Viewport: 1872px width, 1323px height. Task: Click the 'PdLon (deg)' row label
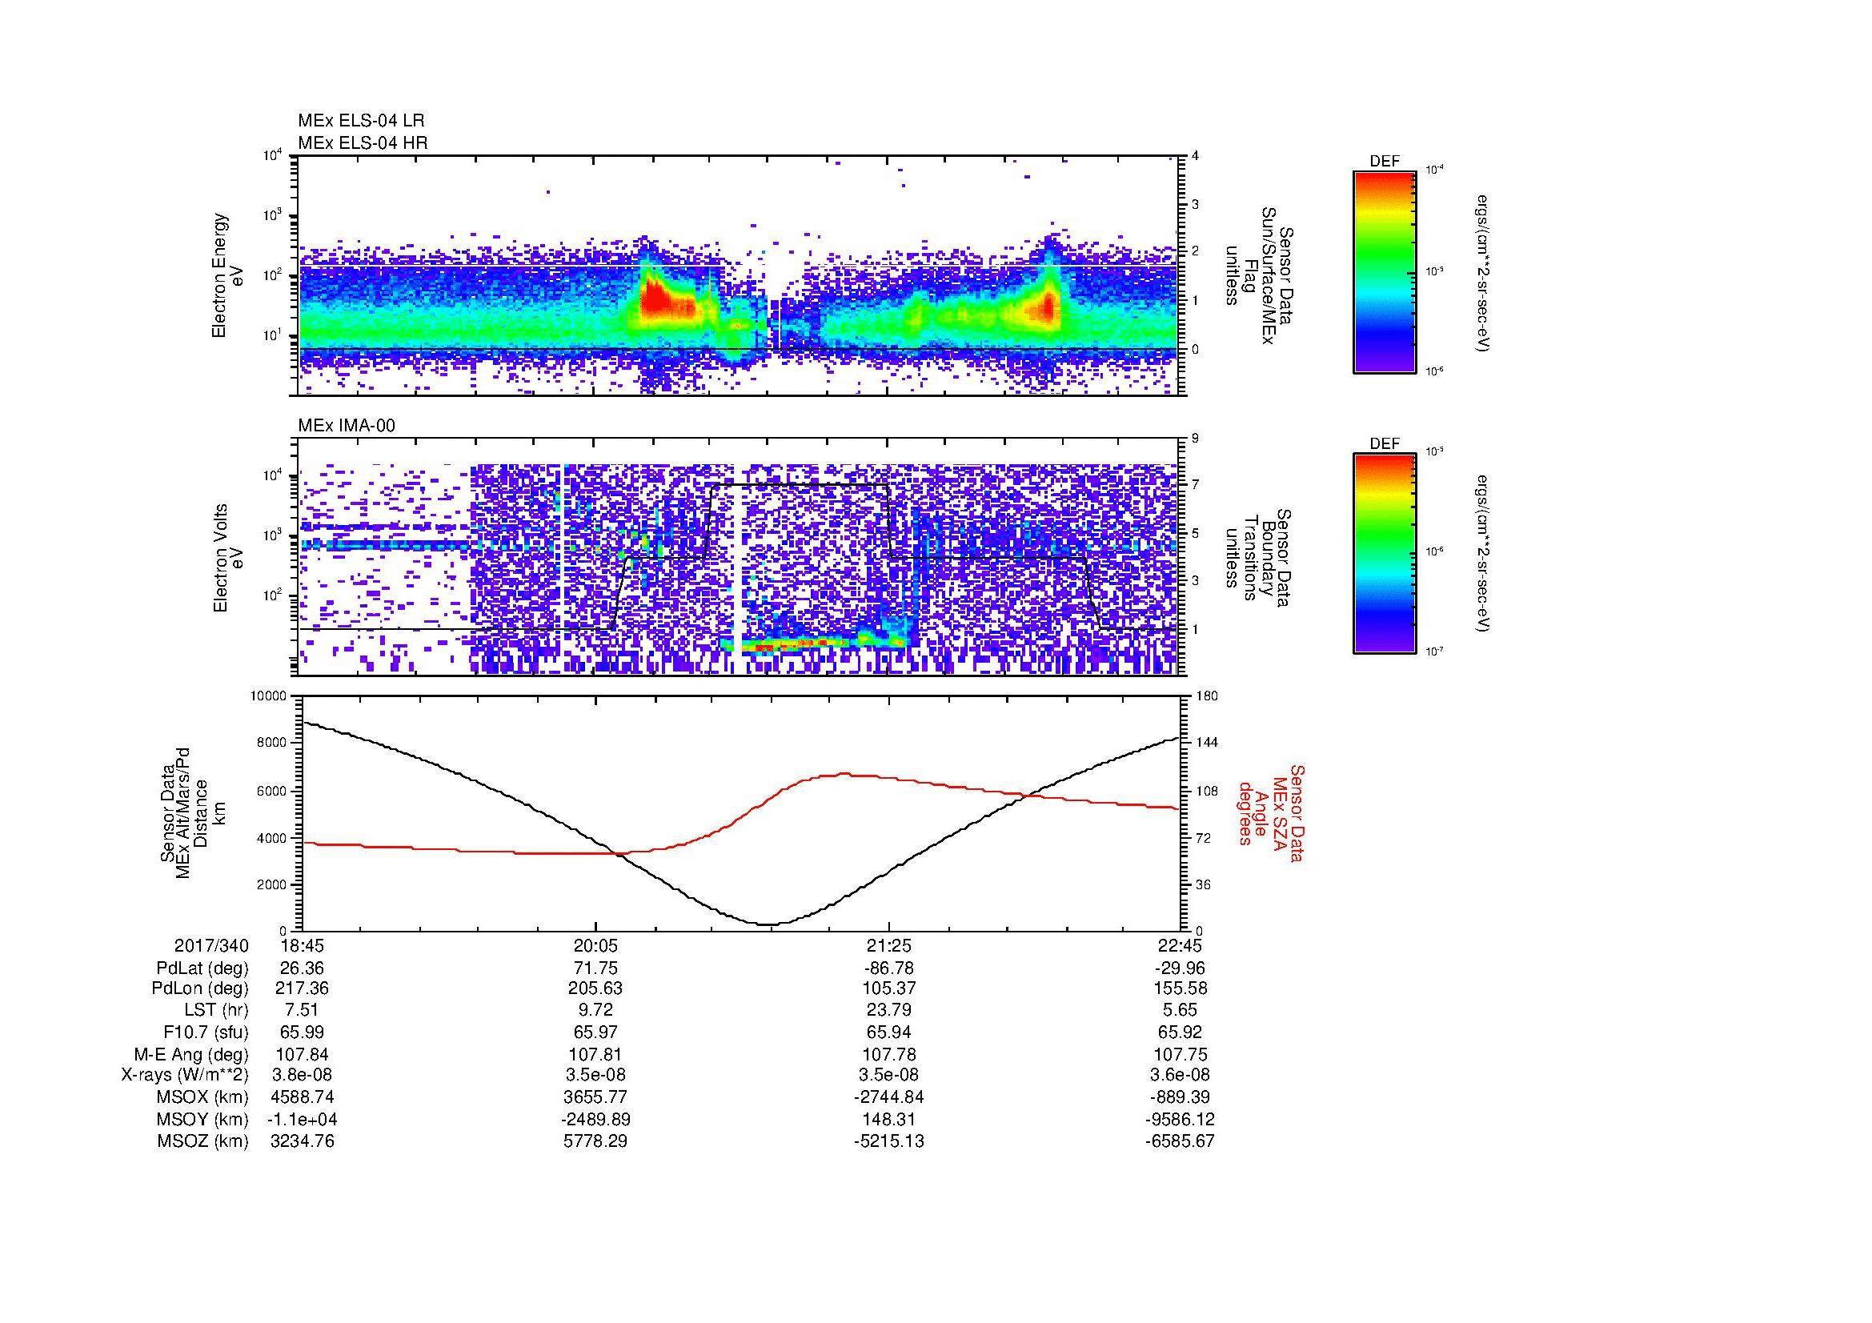[202, 988]
